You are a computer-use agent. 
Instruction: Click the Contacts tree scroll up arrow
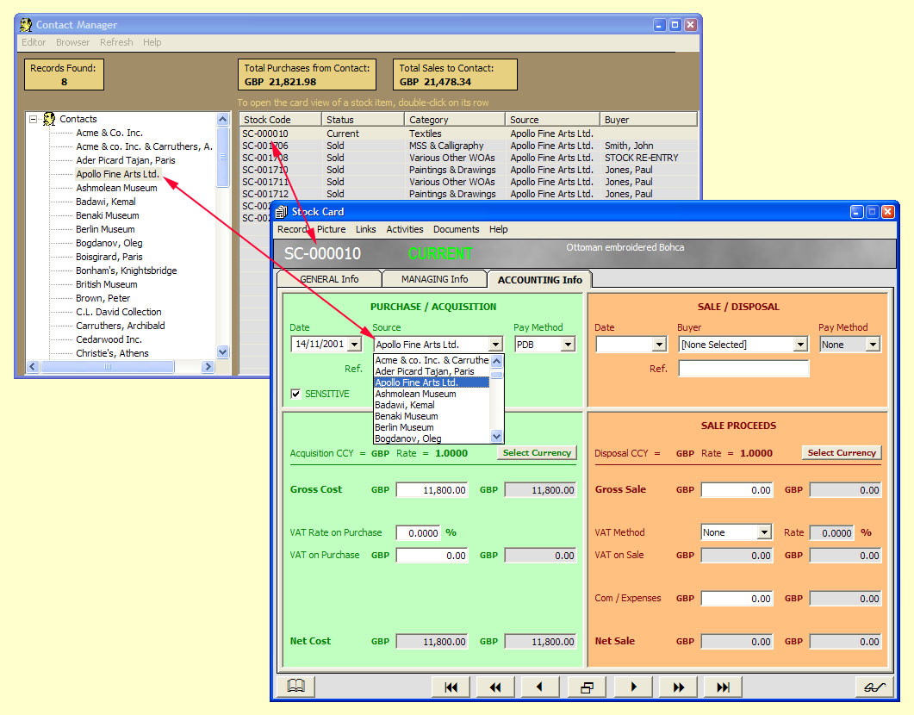[x=222, y=119]
